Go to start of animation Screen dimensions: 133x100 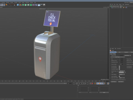point(74,83)
